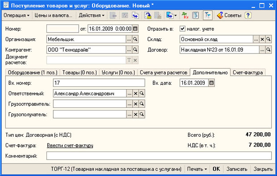Open Организация selection ellipsis button
Screen dimensions: 277x176
point(129,39)
